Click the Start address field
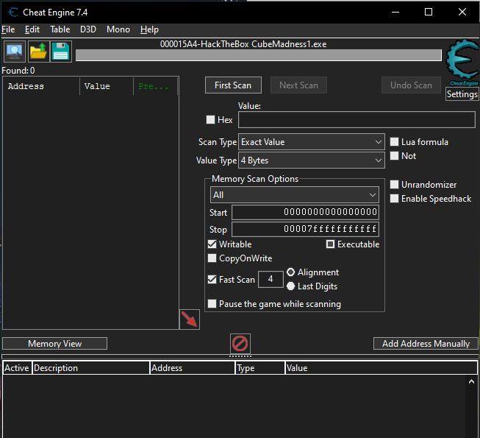Viewport: 480px width, 438px height. tap(306, 212)
